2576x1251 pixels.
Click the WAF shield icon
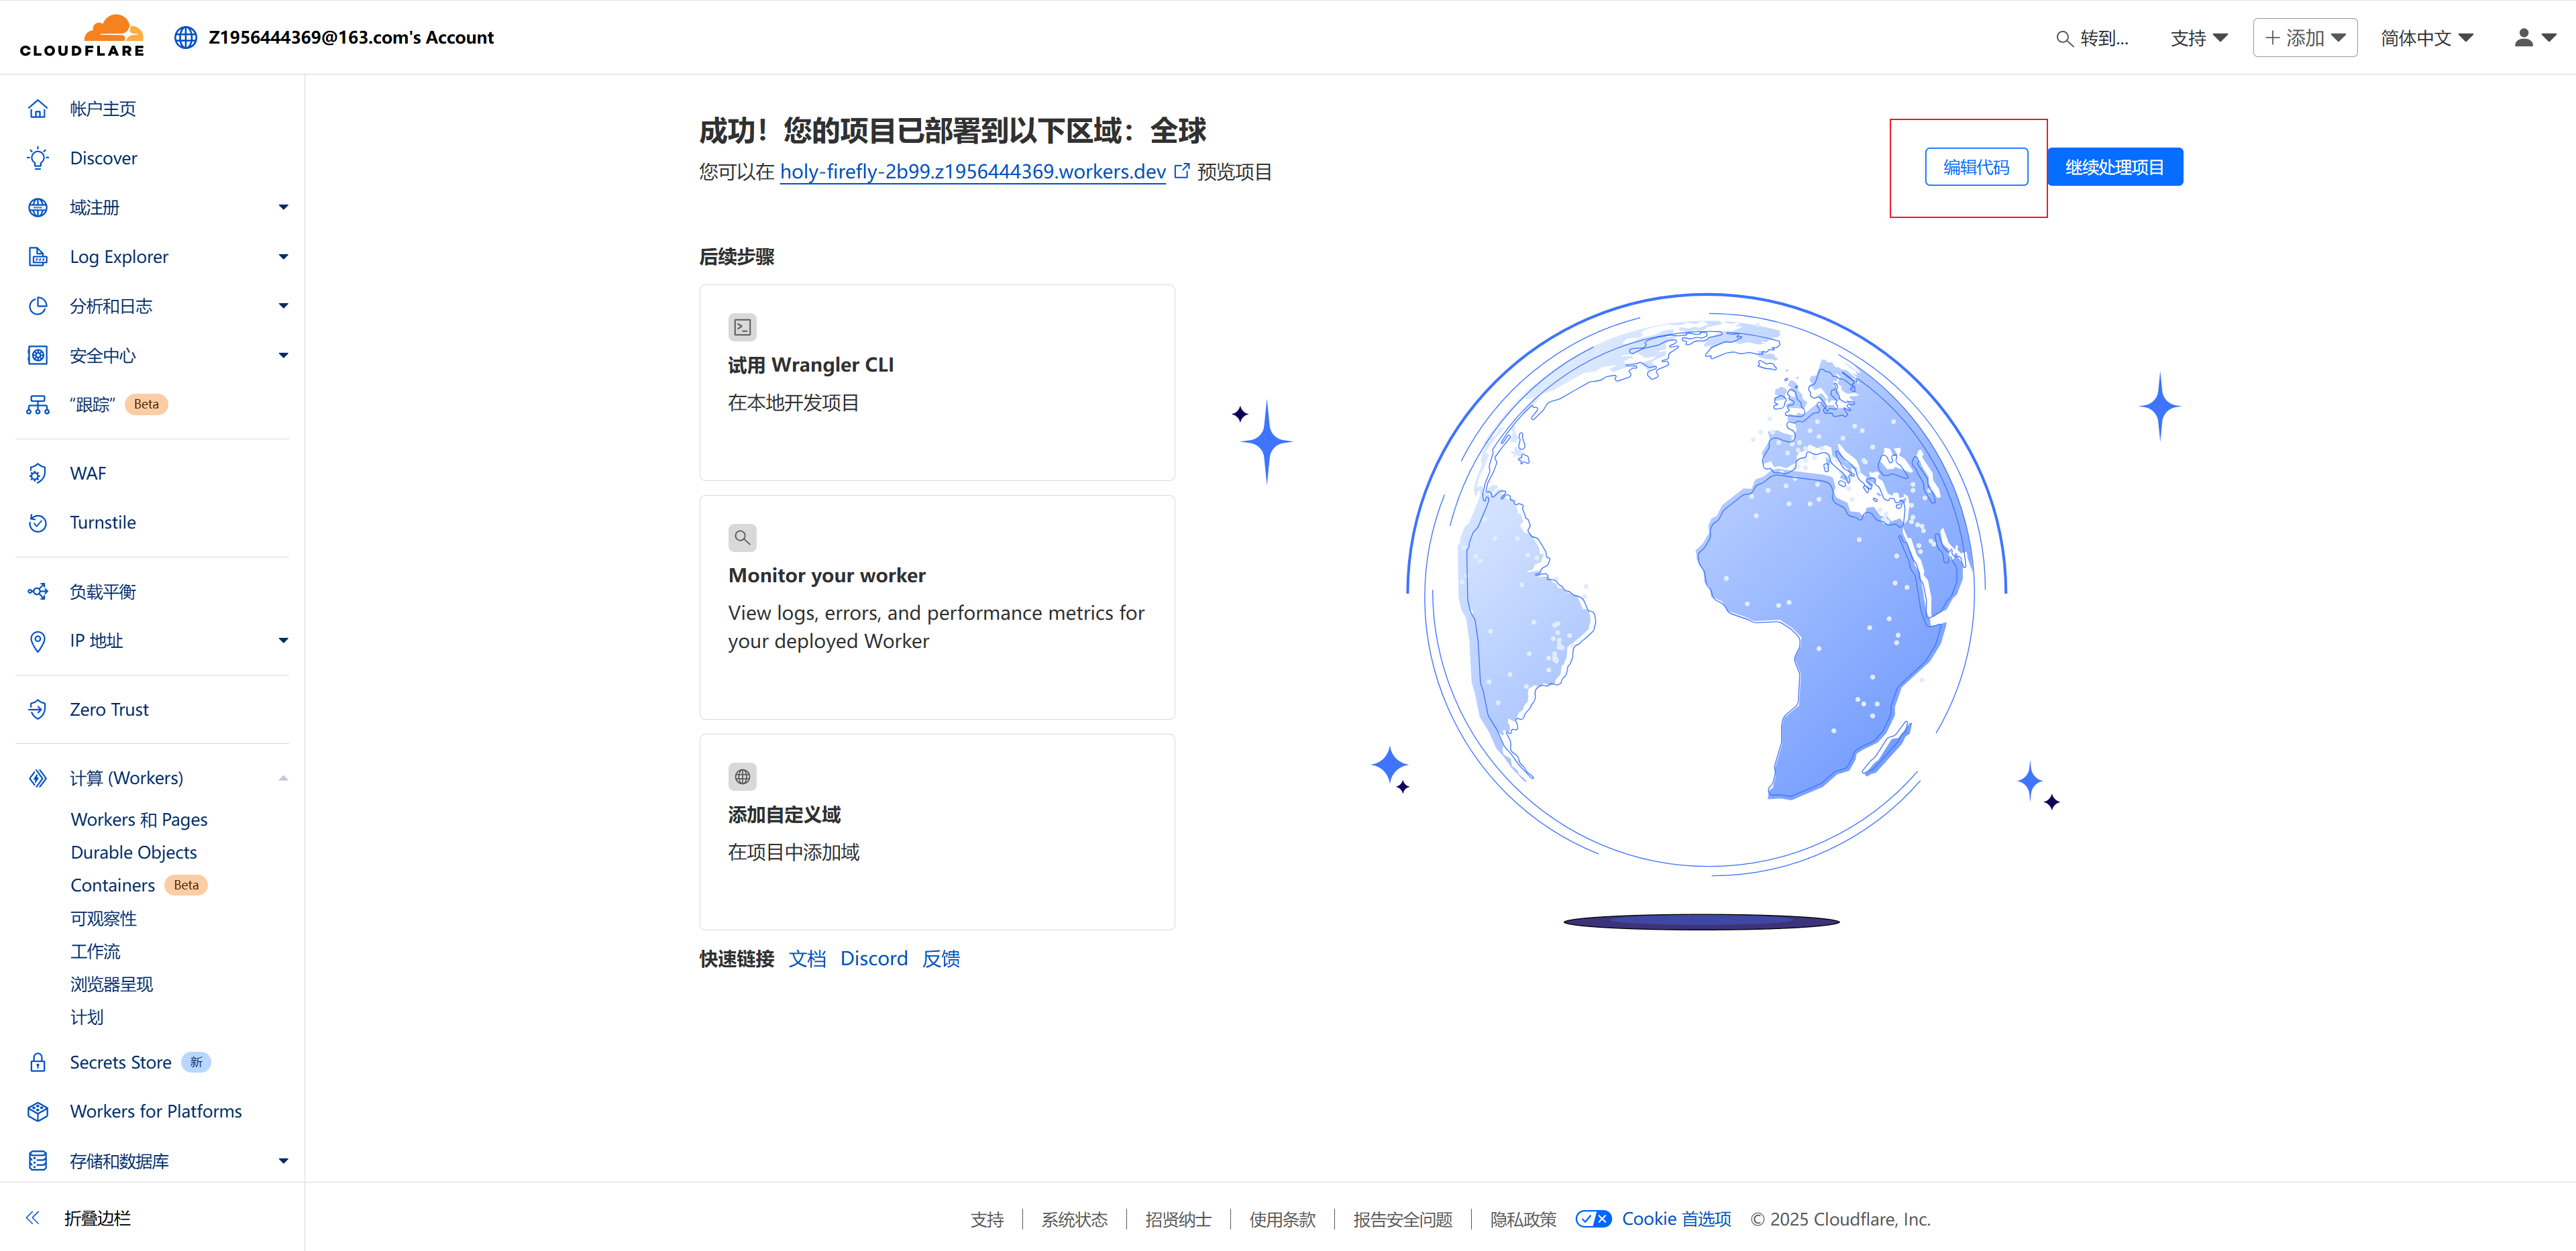point(38,473)
